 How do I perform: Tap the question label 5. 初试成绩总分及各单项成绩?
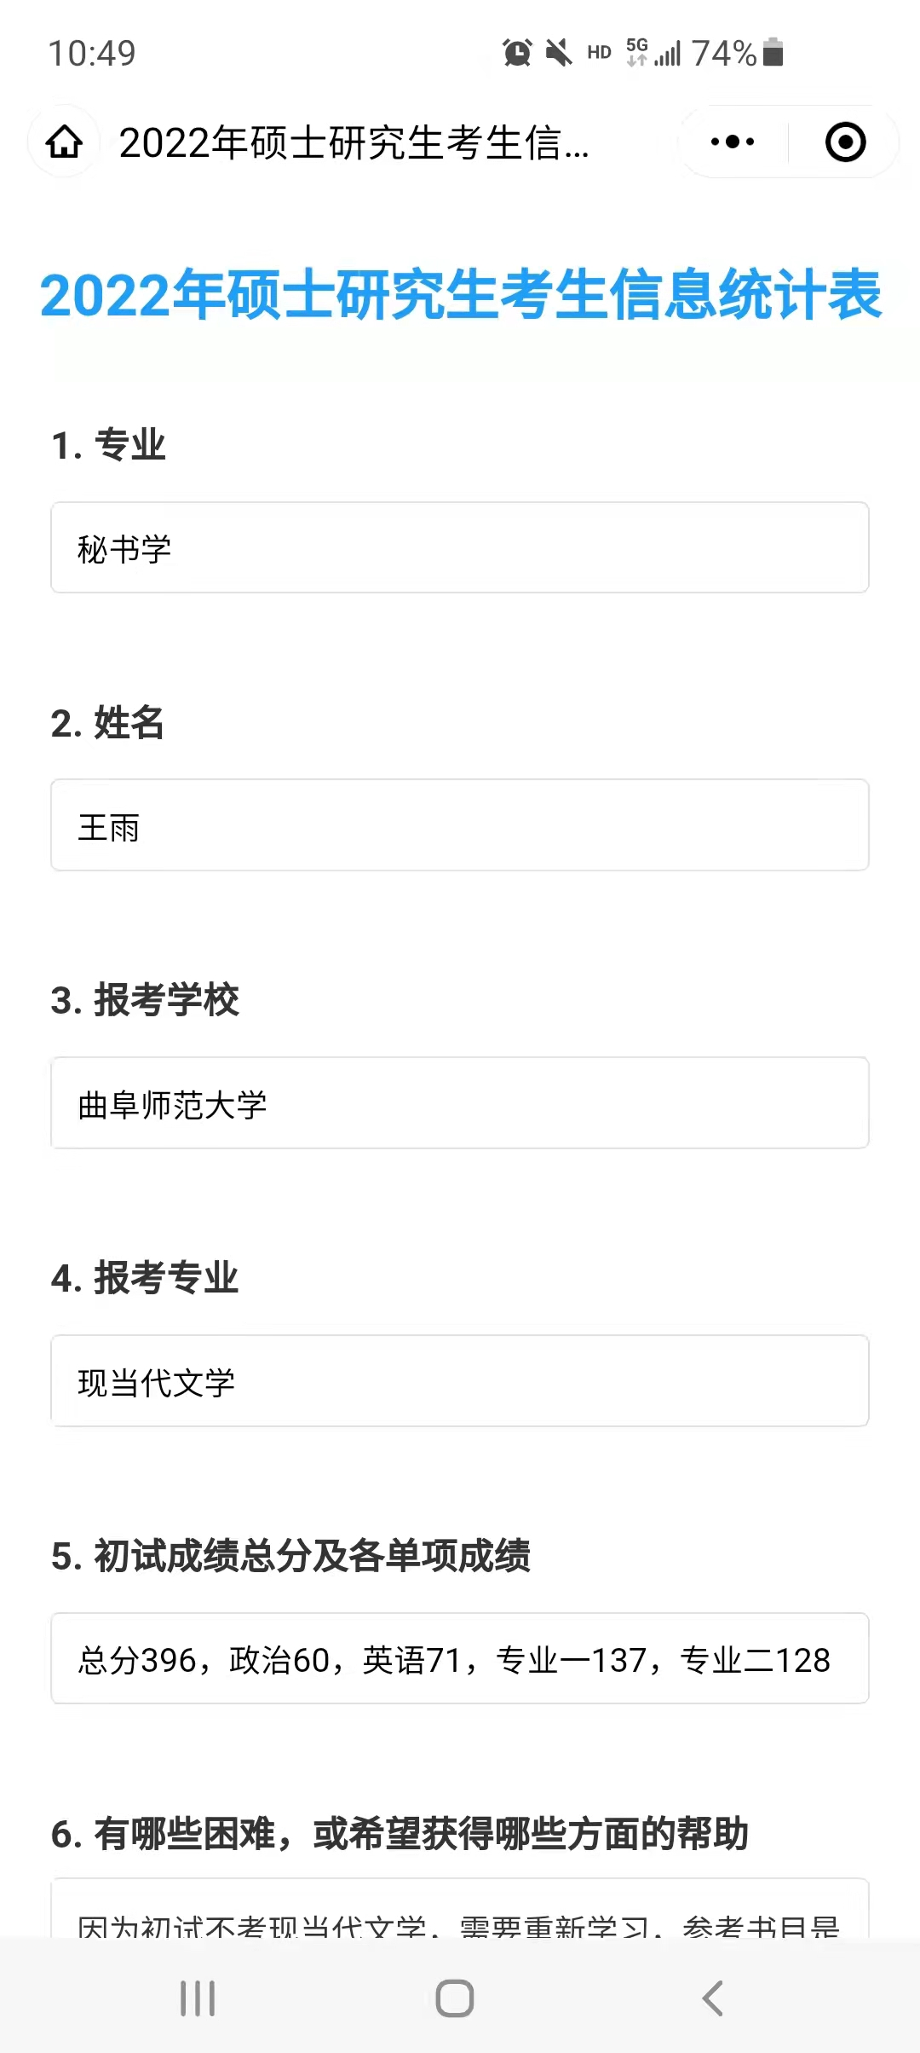(x=290, y=1556)
